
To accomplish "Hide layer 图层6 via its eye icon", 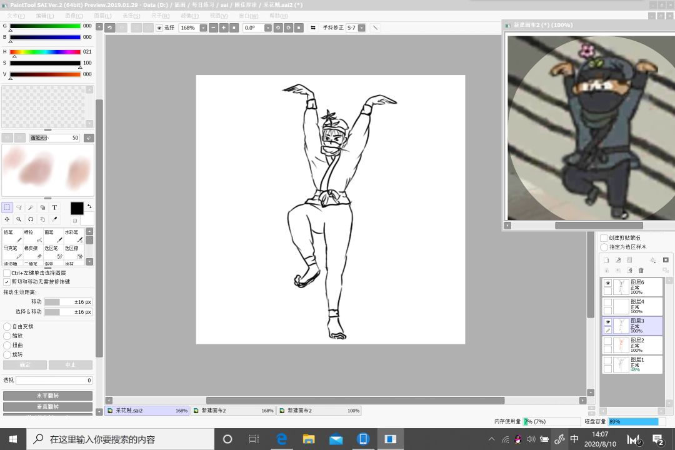I will pyautogui.click(x=607, y=283).
